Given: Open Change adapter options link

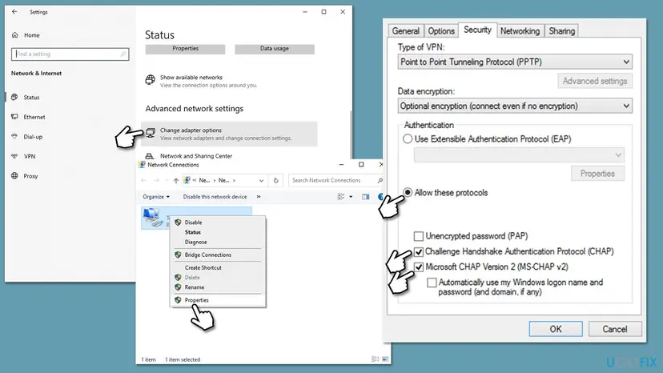Looking at the screenshot, I should [x=231, y=134].
